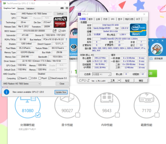This screenshot has width=166, height=144.
Task: Select the CPU-Z 内存 tab
Action: pos(105,19)
